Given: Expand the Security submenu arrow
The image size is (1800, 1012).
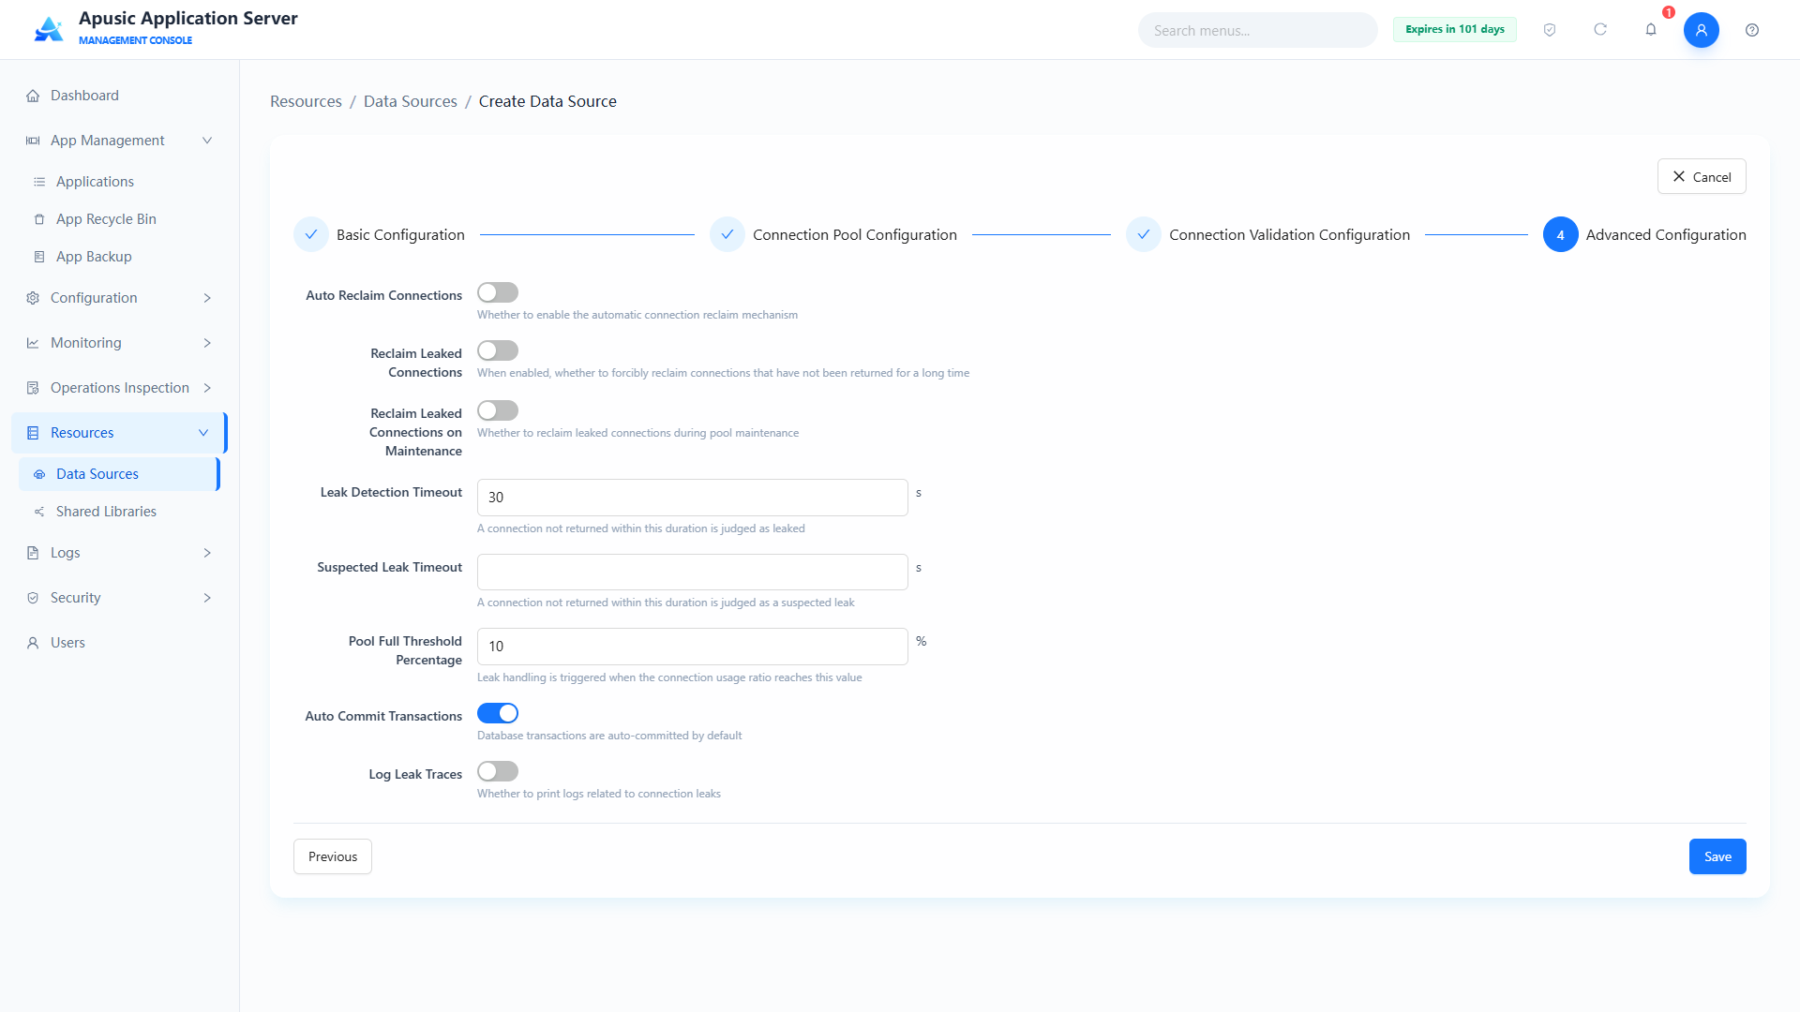Looking at the screenshot, I should coord(207,598).
